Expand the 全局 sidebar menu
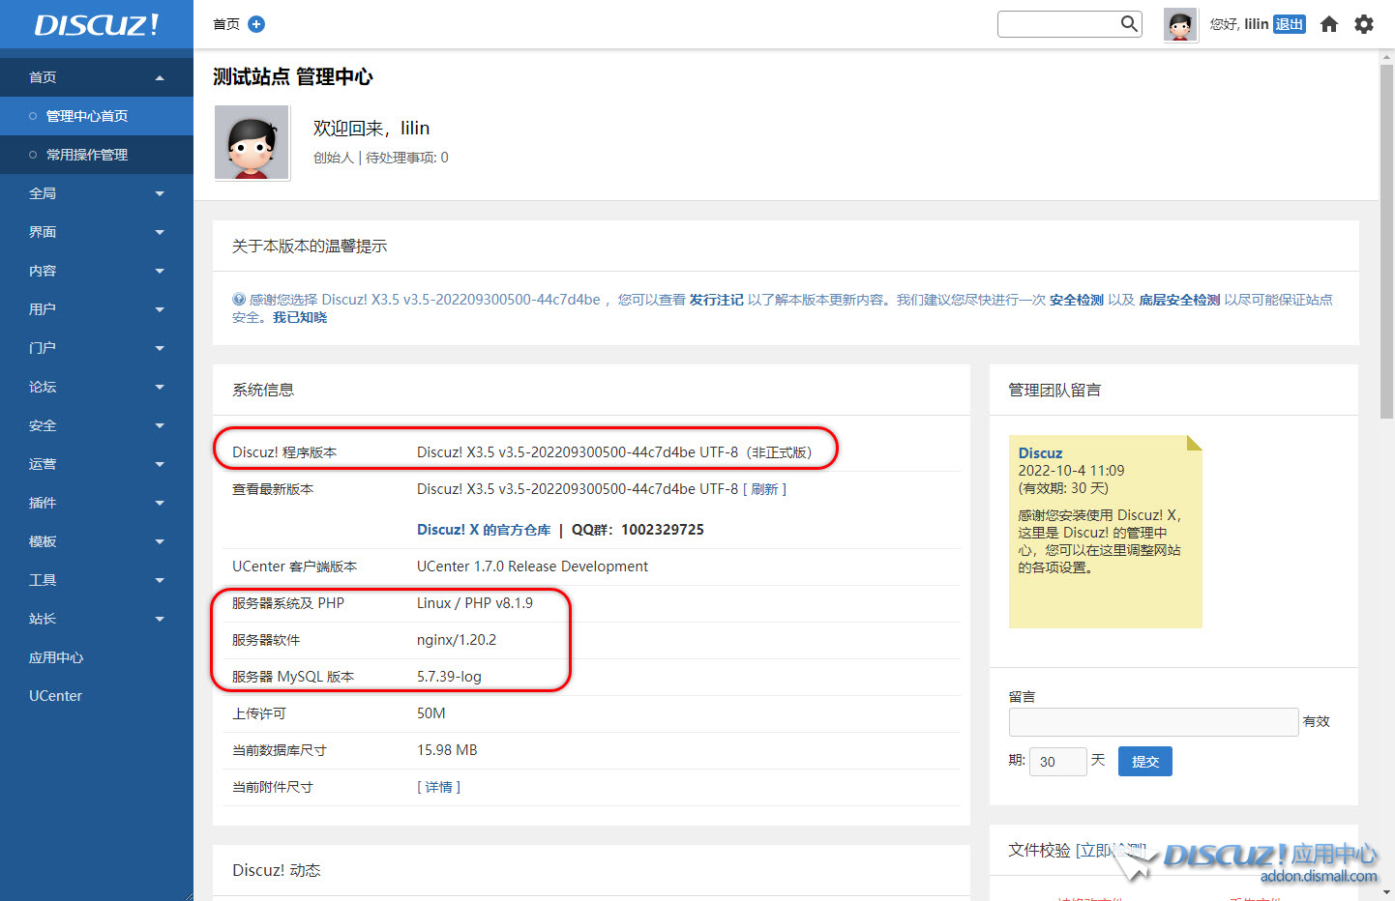The image size is (1395, 901). [97, 193]
